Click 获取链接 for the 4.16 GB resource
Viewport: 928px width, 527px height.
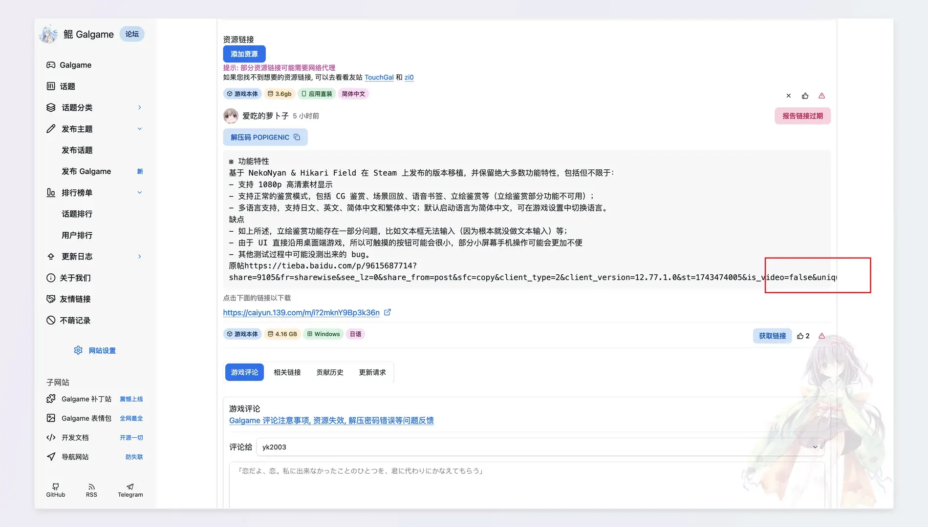point(772,336)
